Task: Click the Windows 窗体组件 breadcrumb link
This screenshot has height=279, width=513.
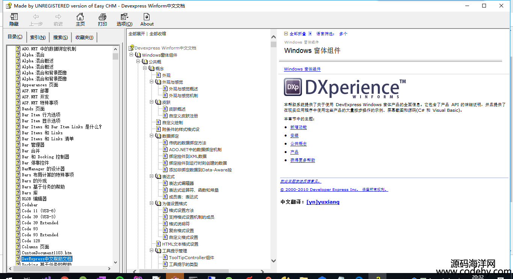Action: tap(302, 69)
